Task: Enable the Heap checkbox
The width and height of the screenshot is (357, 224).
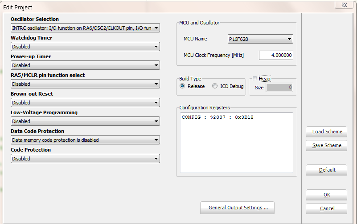Action: tap(255, 79)
